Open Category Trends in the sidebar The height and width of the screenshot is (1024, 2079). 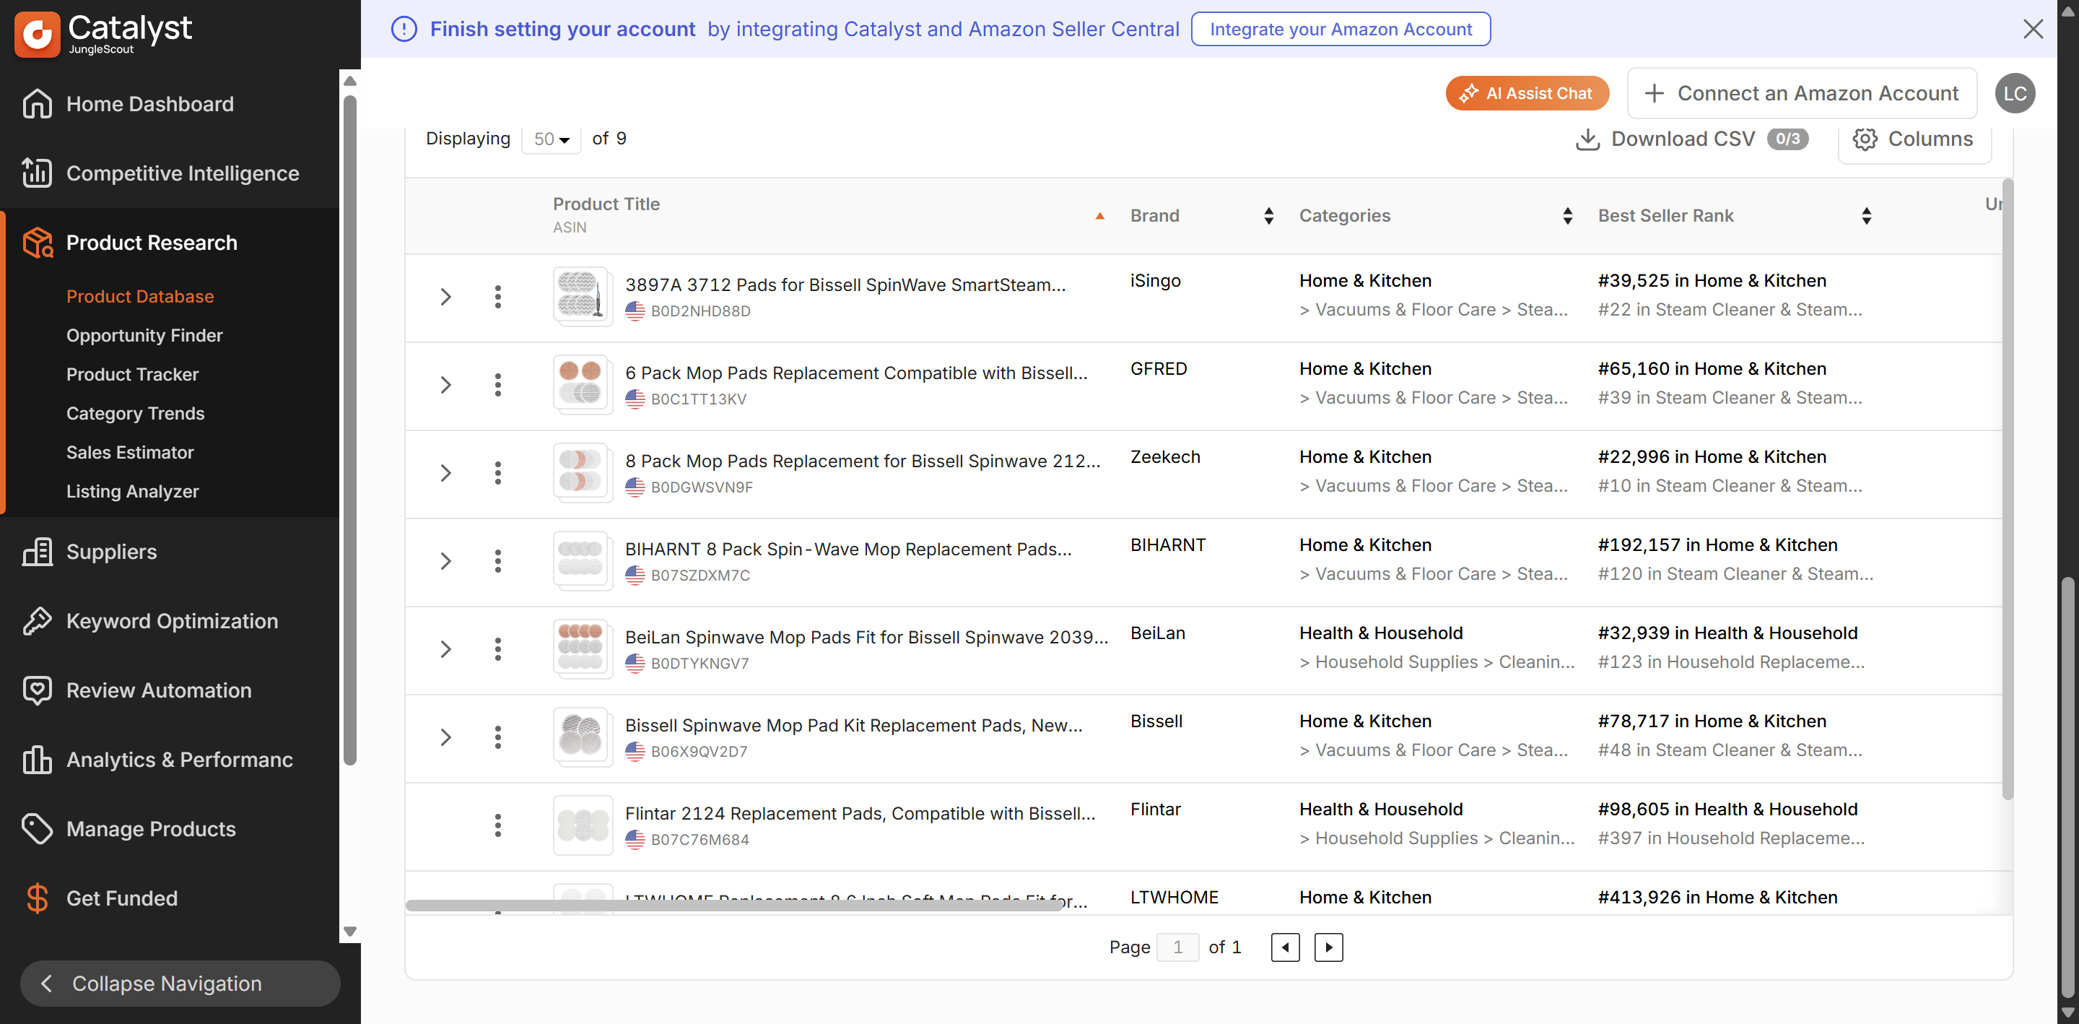click(136, 414)
